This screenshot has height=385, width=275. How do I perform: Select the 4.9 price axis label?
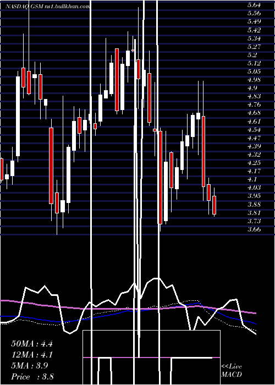[252, 88]
